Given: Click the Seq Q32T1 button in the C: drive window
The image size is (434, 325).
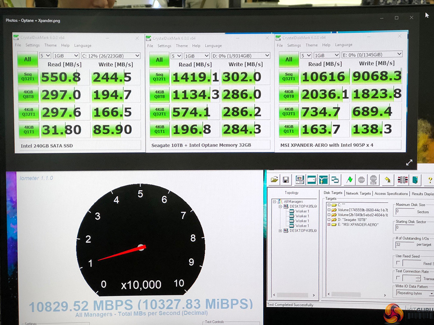Looking at the screenshot, I should [x=28, y=77].
